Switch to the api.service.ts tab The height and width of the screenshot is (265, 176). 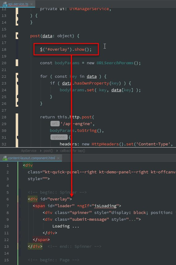(x=18, y=4)
